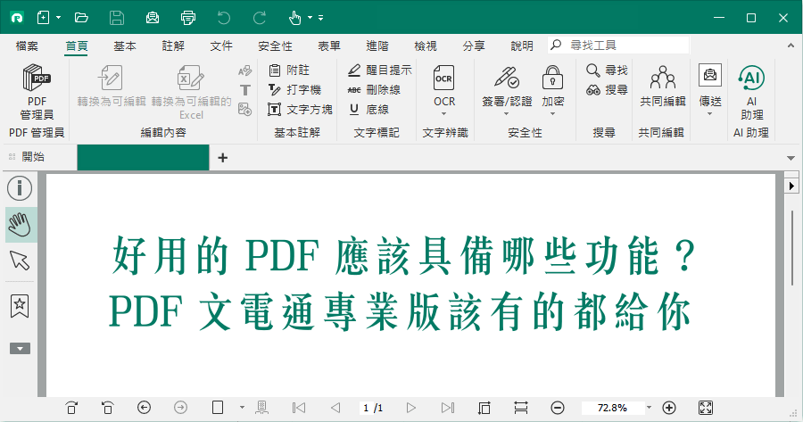Open the page layout dropdown in bottom bar
The image size is (803, 422).
(x=242, y=408)
